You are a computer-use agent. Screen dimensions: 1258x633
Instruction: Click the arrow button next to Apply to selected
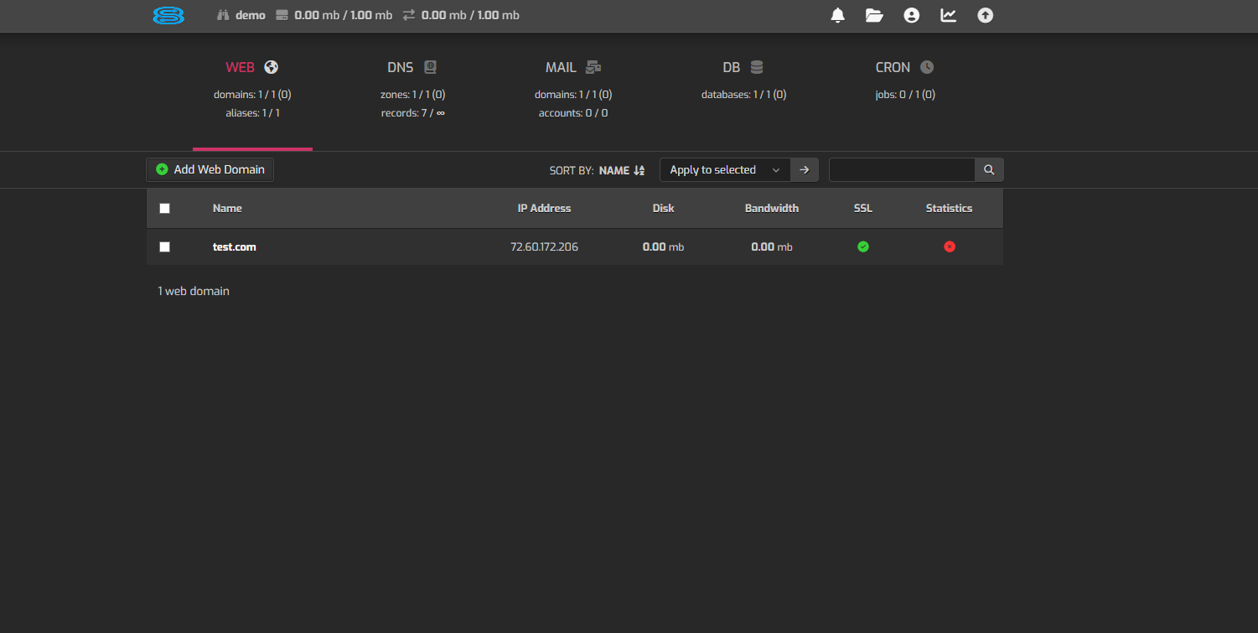coord(804,169)
